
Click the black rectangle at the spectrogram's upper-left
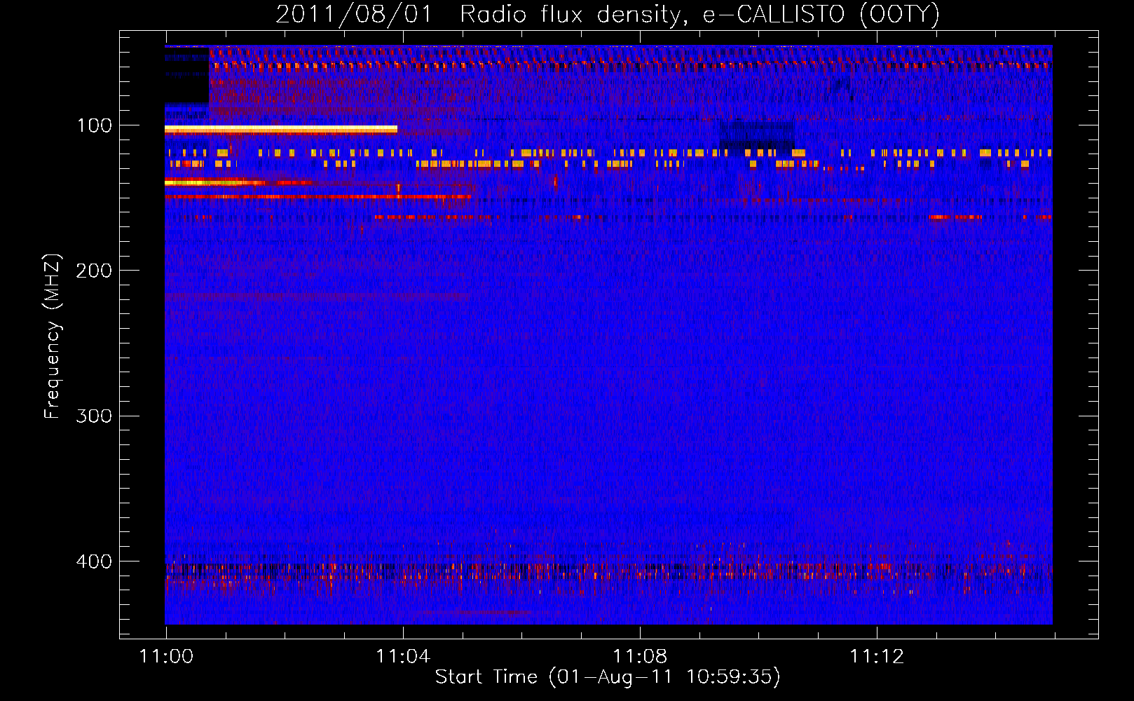(187, 75)
